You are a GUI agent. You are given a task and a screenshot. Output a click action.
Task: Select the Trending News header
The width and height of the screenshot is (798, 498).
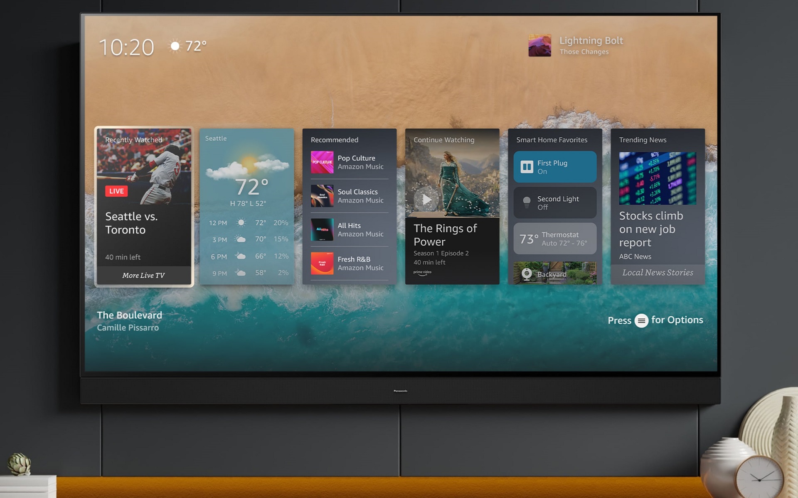click(x=643, y=140)
